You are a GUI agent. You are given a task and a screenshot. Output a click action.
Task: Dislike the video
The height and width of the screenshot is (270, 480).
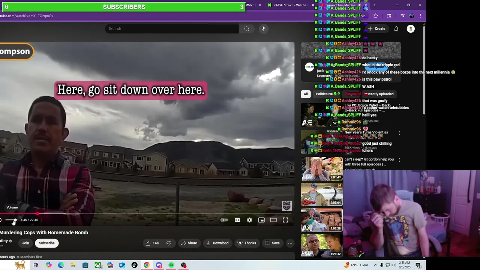pos(169,243)
